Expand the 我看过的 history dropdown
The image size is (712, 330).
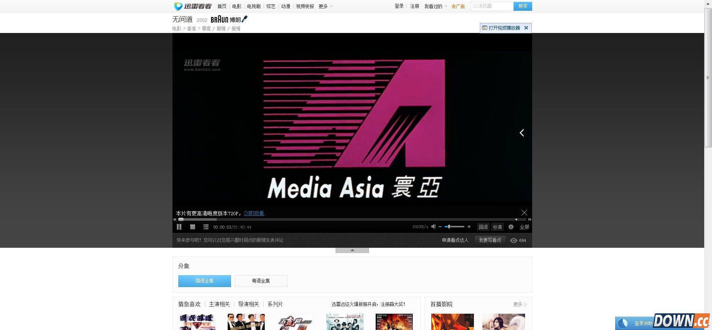(x=436, y=6)
